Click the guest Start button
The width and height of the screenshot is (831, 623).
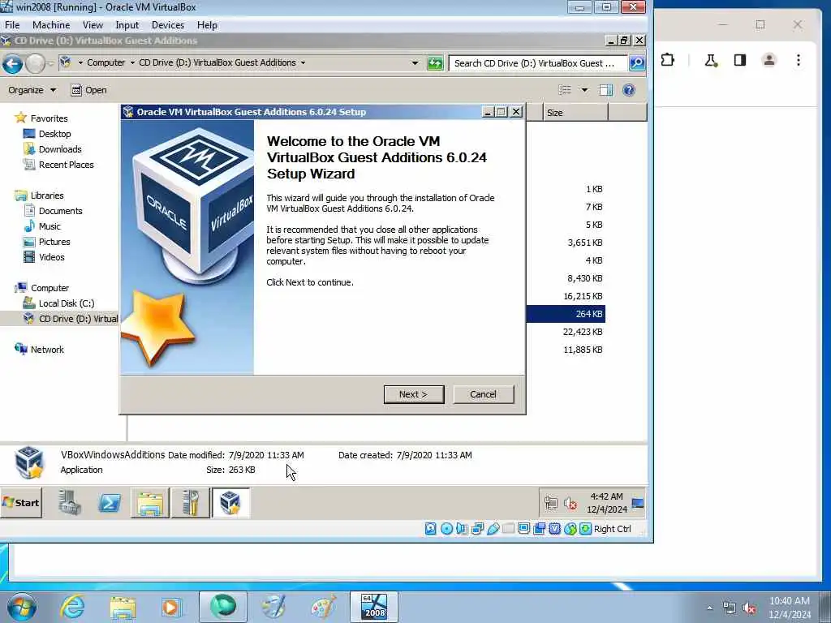pos(21,503)
